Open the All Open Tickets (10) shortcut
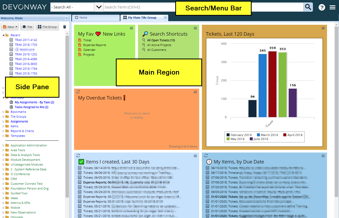This screenshot has height=218, width=339. click(161, 40)
